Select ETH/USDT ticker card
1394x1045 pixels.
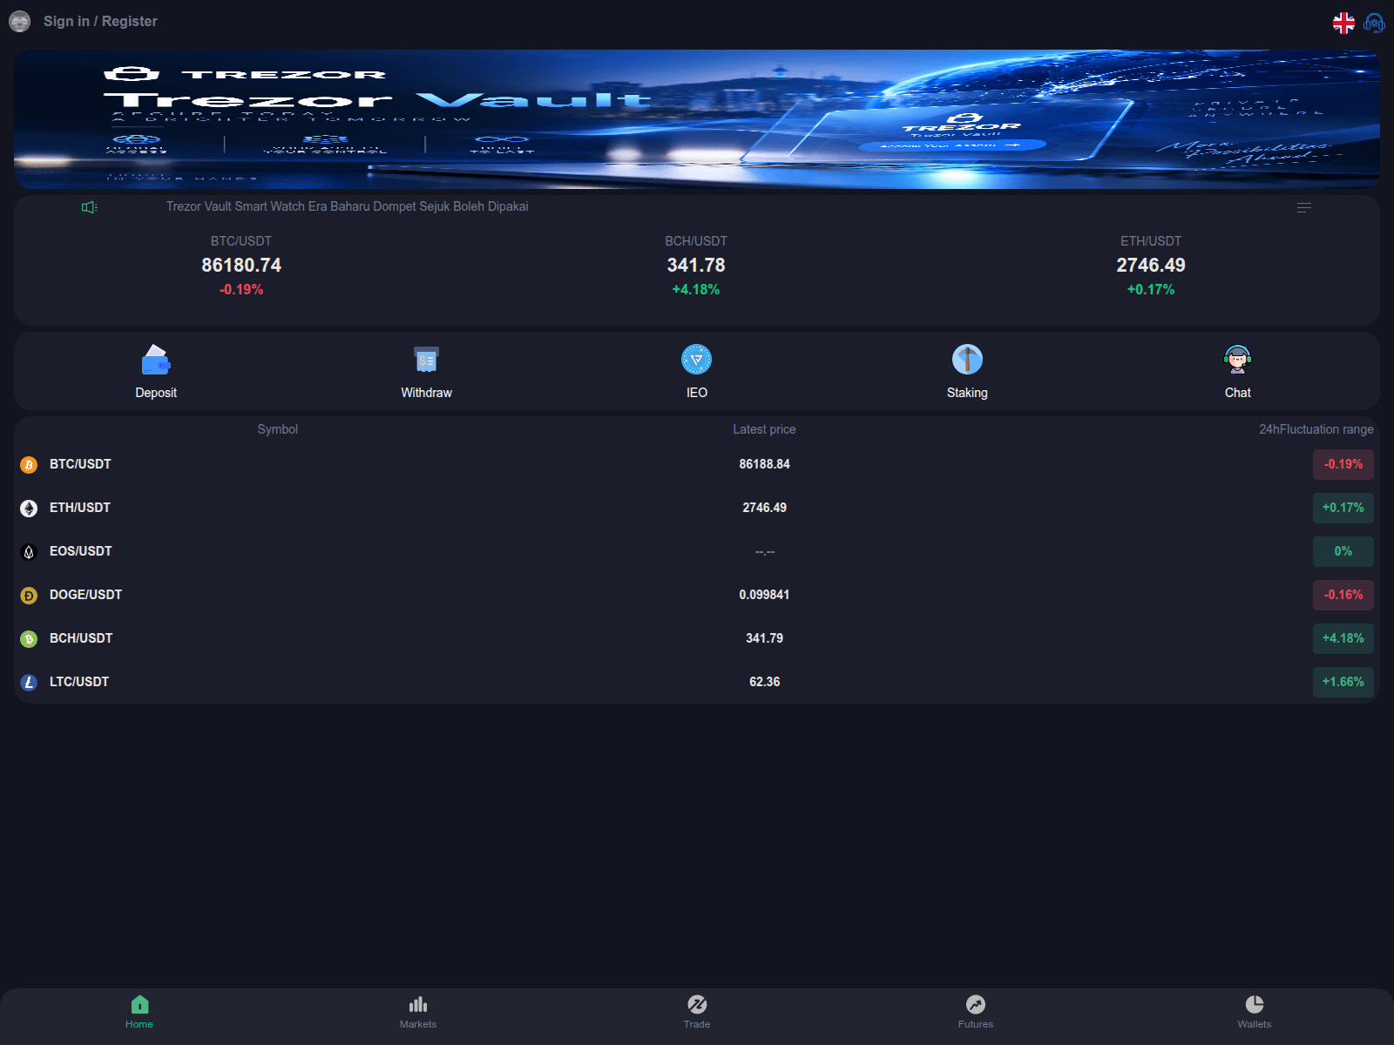point(1151,265)
